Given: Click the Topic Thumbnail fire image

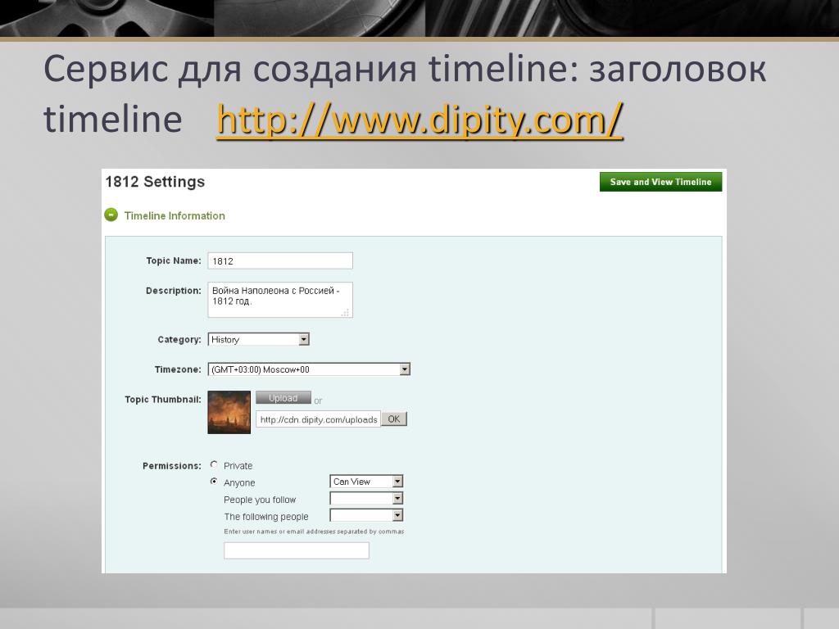Looking at the screenshot, I should pos(229,412).
